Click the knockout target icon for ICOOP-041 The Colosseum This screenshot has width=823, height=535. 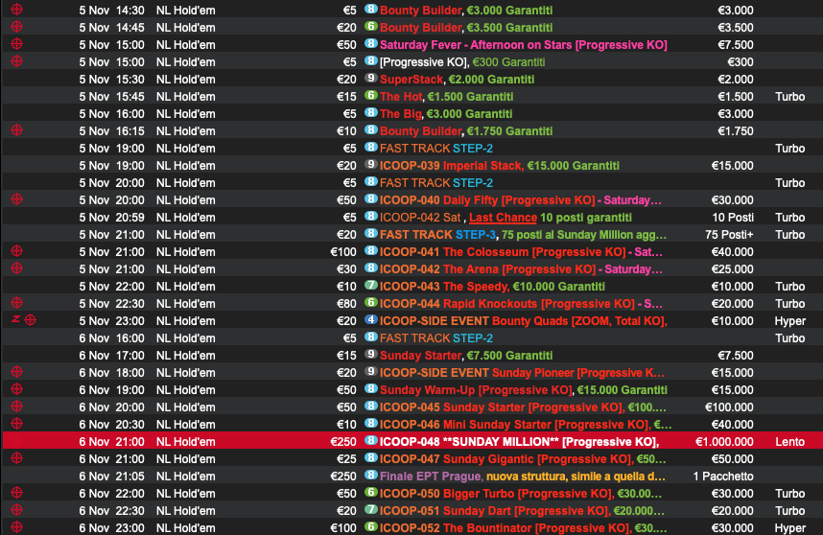17,251
